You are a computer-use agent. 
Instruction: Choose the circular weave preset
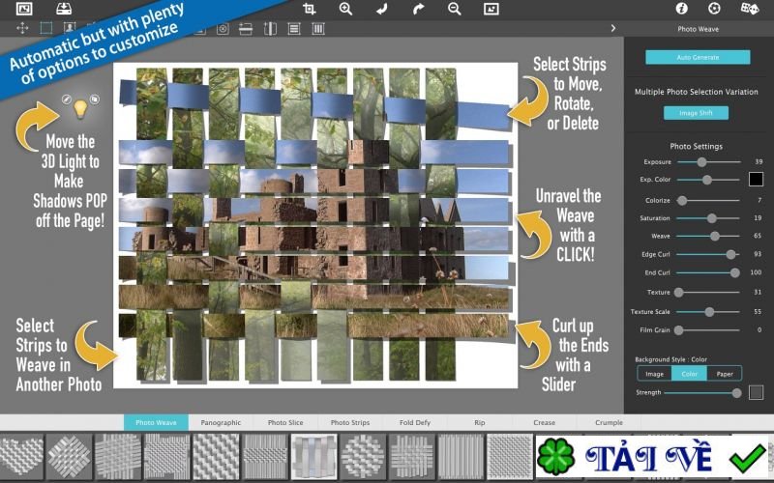coord(363,457)
